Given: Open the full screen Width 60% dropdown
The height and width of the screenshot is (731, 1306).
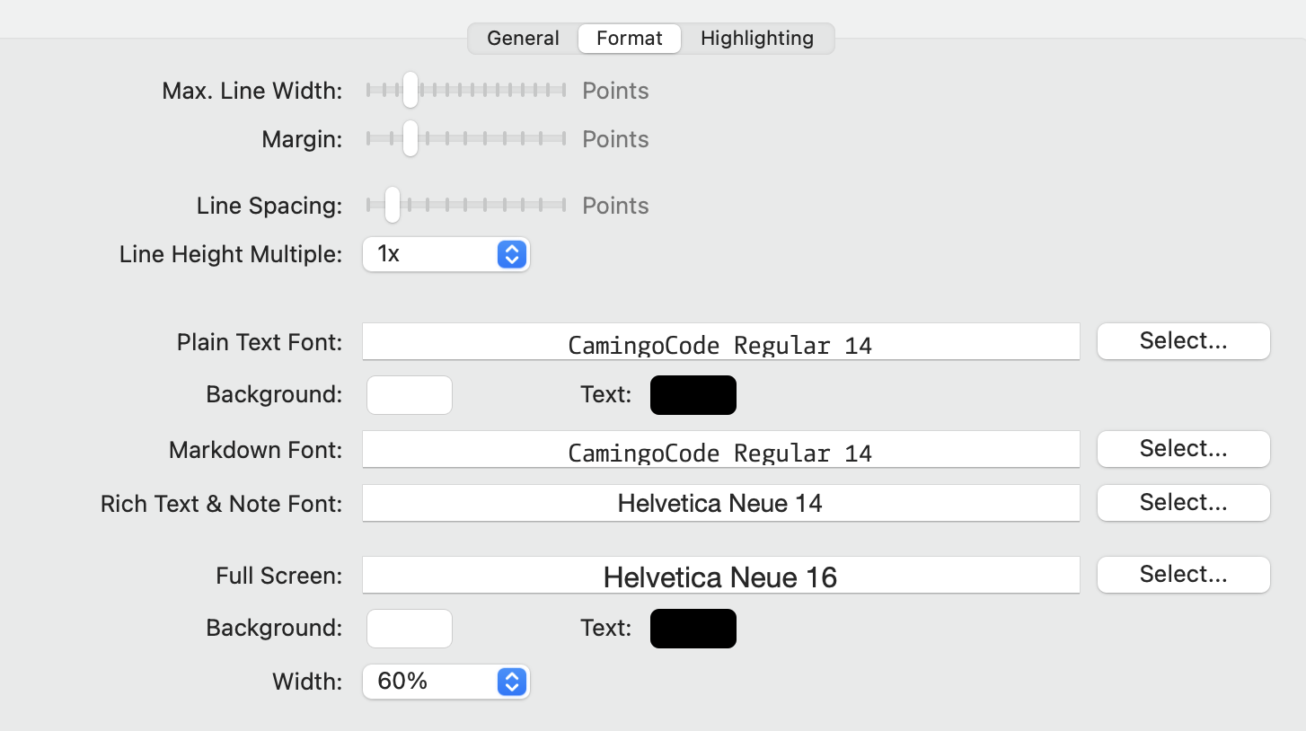Looking at the screenshot, I should pos(446,682).
